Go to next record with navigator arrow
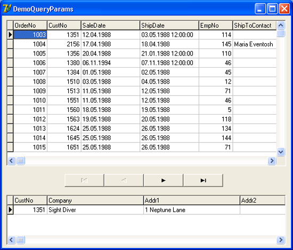 164,180
